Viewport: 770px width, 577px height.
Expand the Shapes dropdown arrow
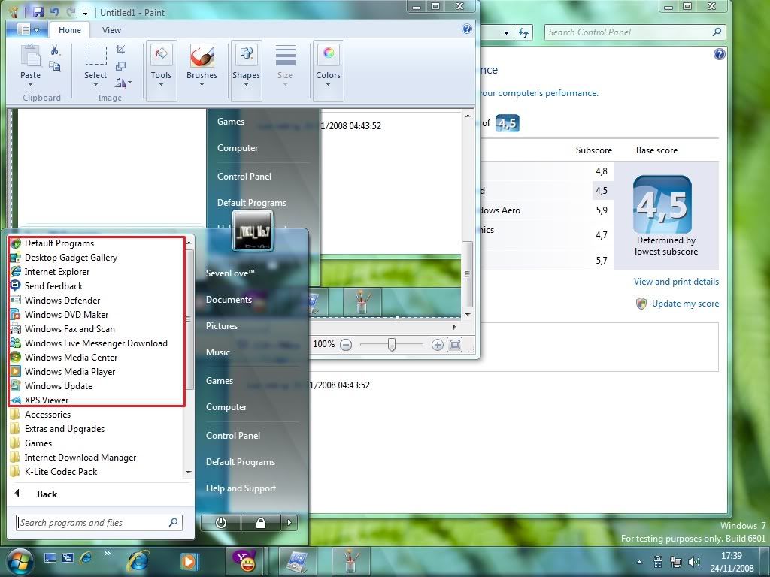pos(246,84)
